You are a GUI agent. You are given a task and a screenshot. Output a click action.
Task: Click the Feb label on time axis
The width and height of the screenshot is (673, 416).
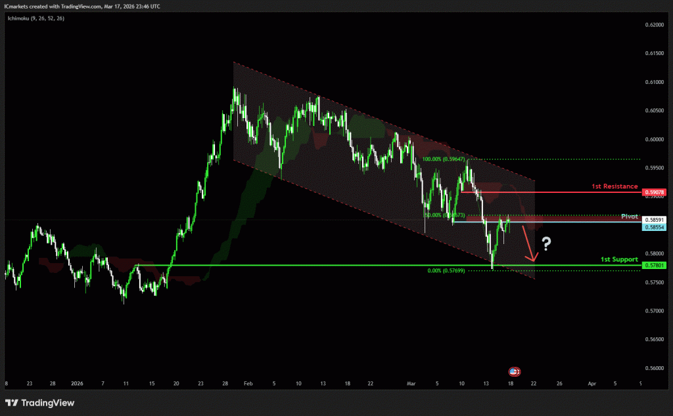pos(248,382)
